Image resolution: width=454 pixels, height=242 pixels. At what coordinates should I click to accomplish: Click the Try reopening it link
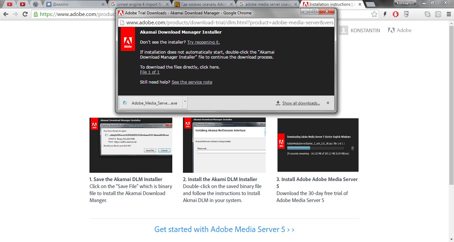pos(204,42)
